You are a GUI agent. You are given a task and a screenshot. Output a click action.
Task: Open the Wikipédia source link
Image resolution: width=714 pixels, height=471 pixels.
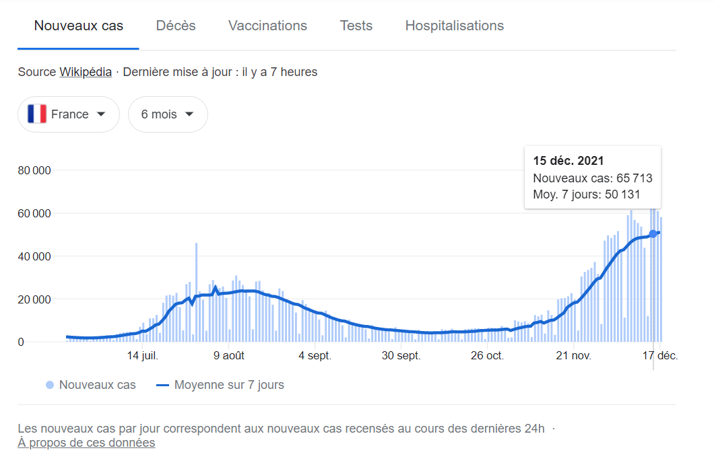pos(86,72)
